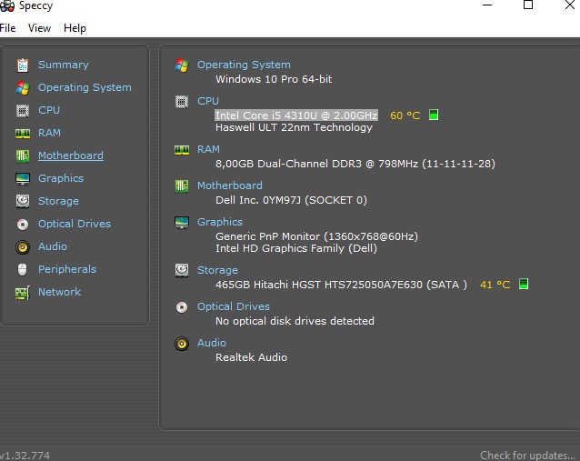The height and width of the screenshot is (461, 580).
Task: Click the CPU heading link in summary
Action: click(208, 101)
